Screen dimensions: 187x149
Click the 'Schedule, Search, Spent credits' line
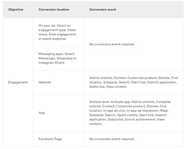coord(128,115)
